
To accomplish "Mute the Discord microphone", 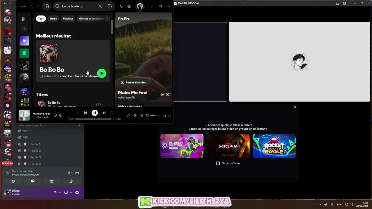I will tap(55, 192).
